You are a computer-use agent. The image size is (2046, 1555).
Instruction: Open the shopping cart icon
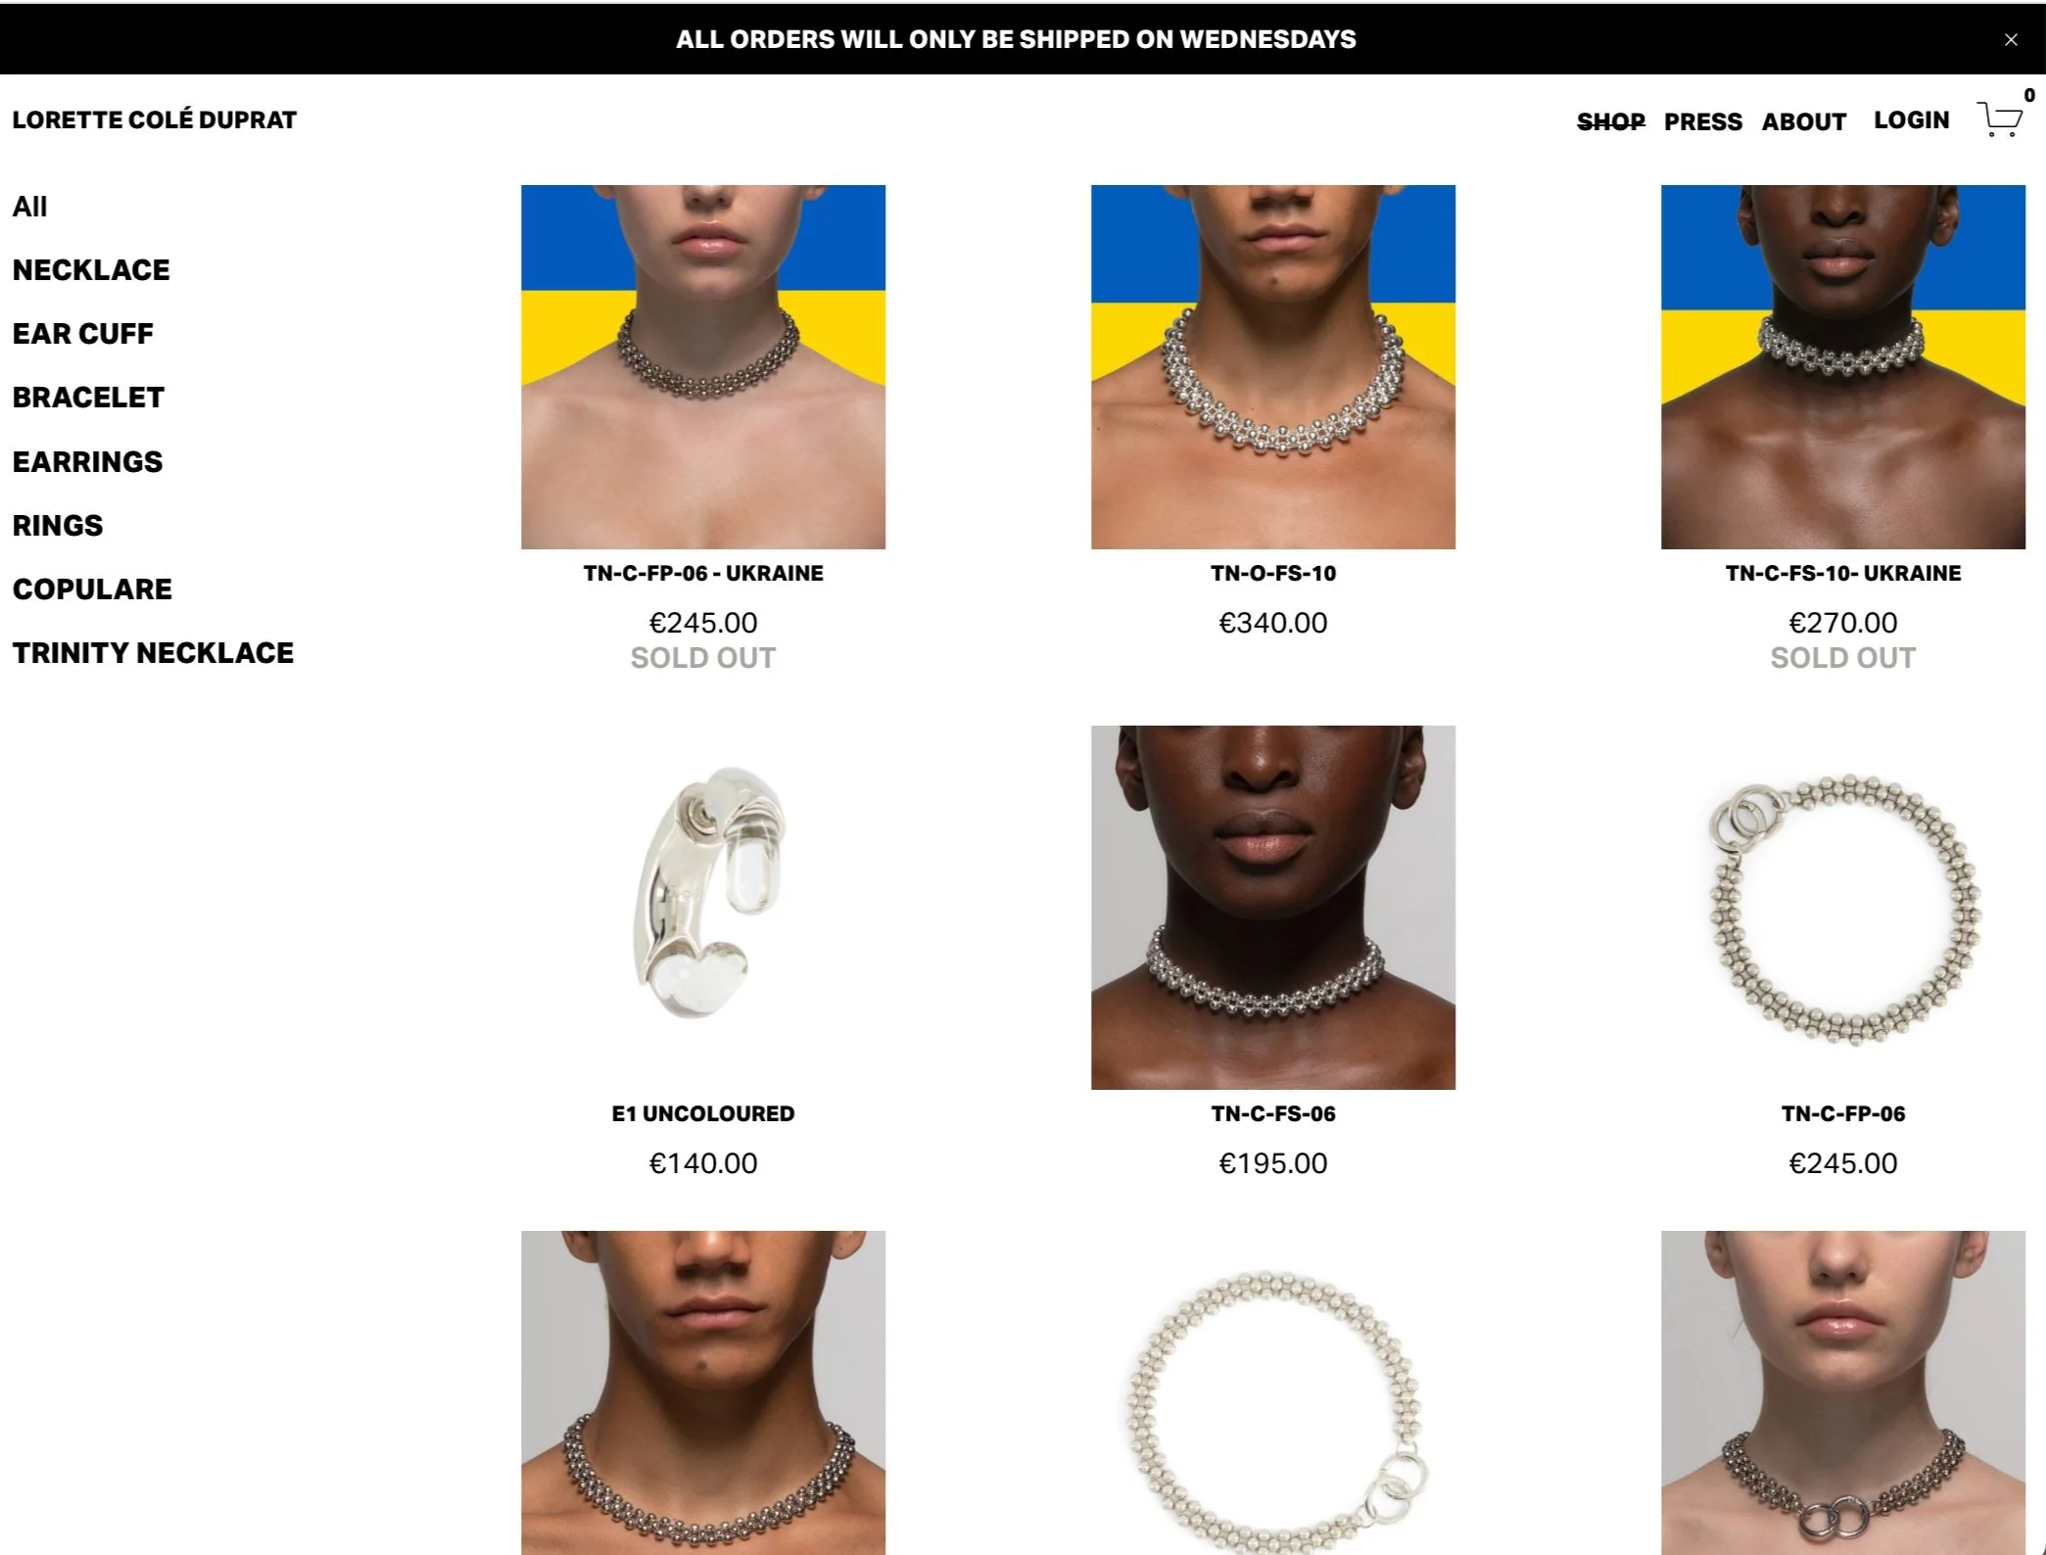click(1999, 118)
